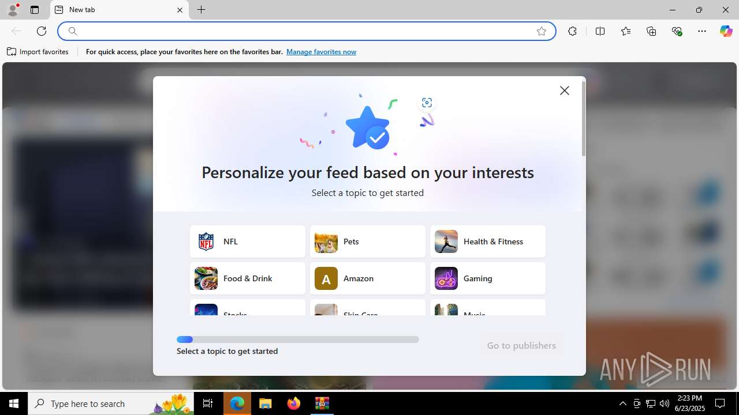
Task: Close the personalize feed dialog
Action: tap(565, 90)
